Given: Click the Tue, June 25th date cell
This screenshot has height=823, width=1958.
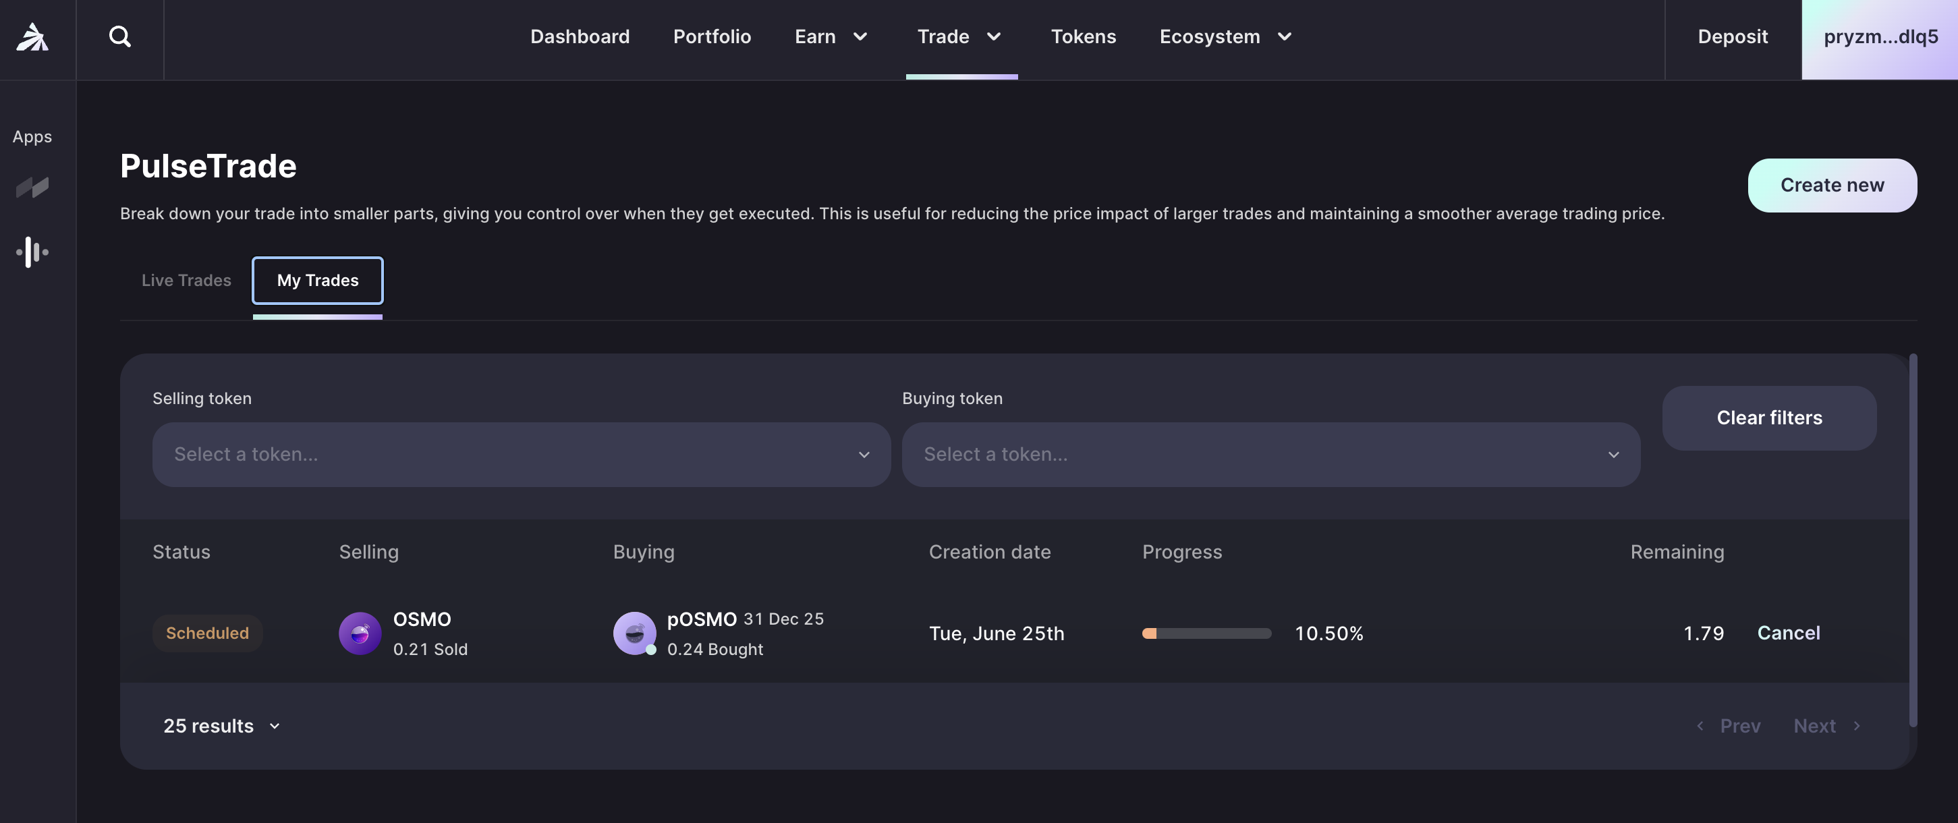Looking at the screenshot, I should pos(997,633).
